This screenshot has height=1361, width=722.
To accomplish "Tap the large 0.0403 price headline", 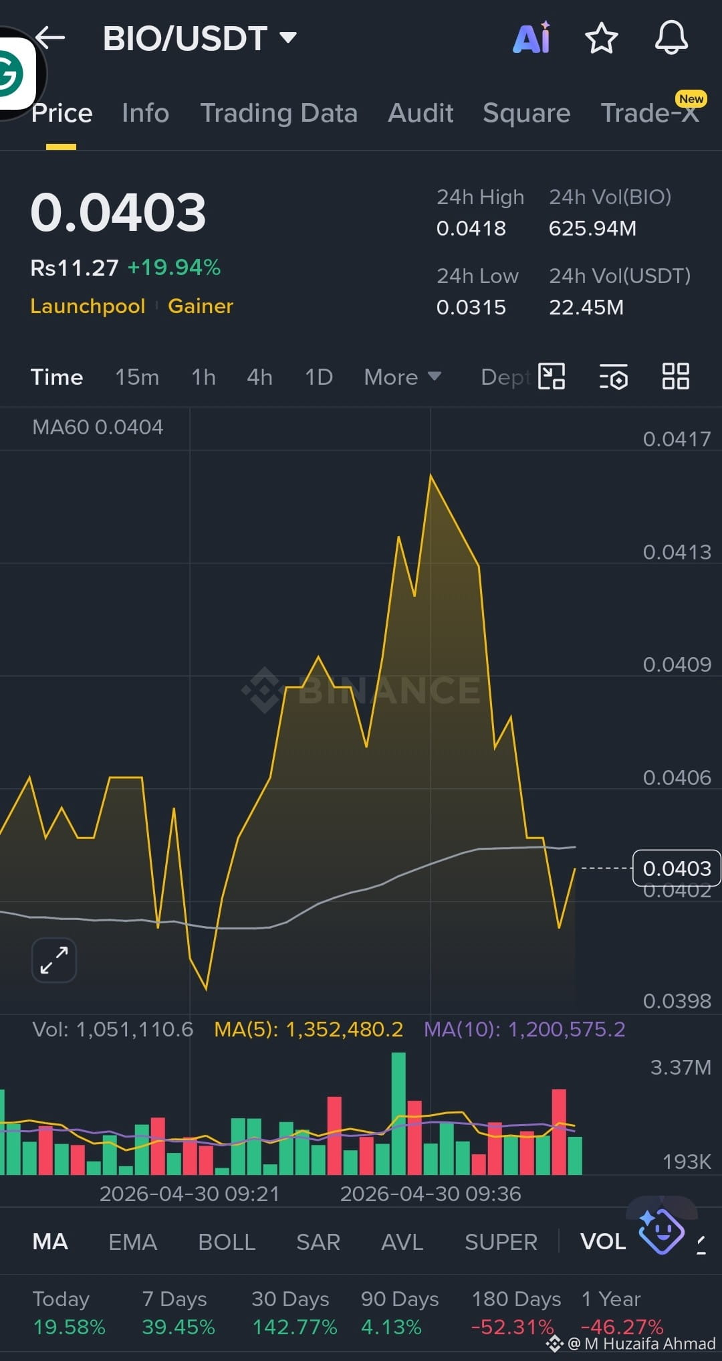I will point(118,212).
